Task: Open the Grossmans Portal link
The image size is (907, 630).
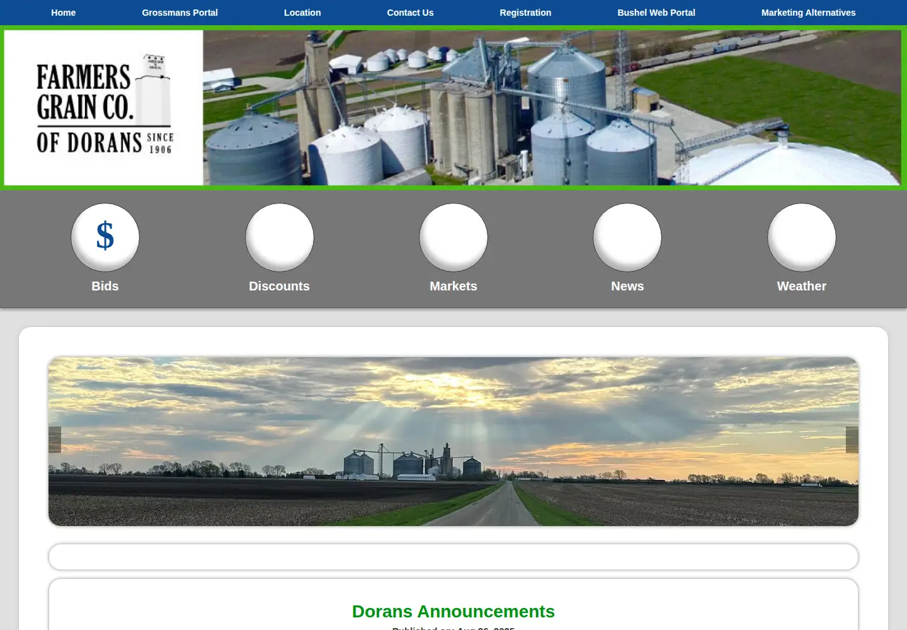Action: point(180,13)
